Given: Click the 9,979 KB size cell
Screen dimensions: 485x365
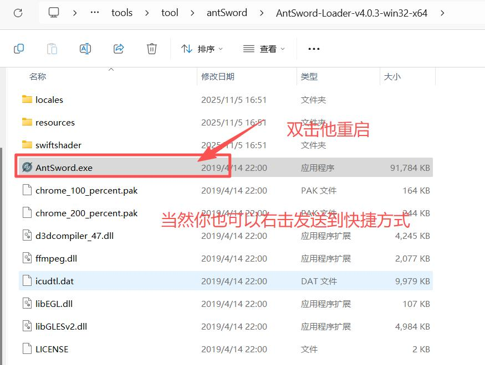Looking at the screenshot, I should click(412, 281).
